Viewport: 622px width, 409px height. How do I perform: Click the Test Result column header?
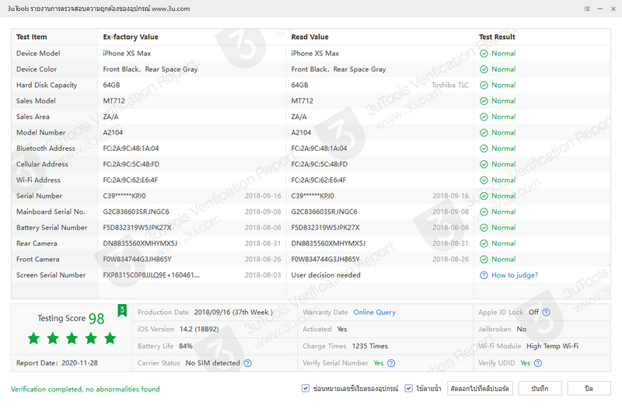click(x=497, y=37)
